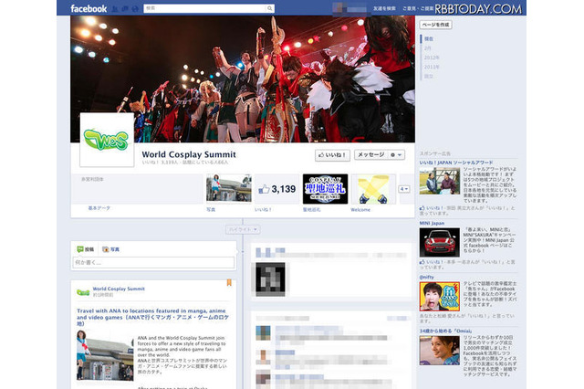This screenshot has width=584, height=389.
Task: Open the 聖地巡礼 app tile
Action: (x=325, y=189)
